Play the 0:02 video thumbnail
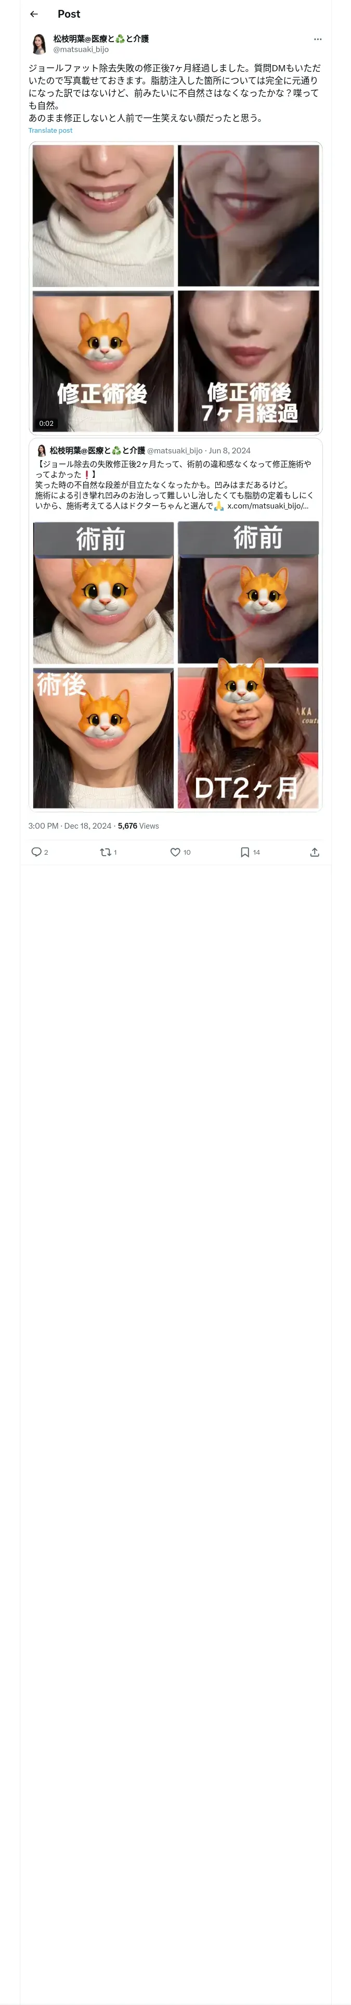 coord(103,361)
